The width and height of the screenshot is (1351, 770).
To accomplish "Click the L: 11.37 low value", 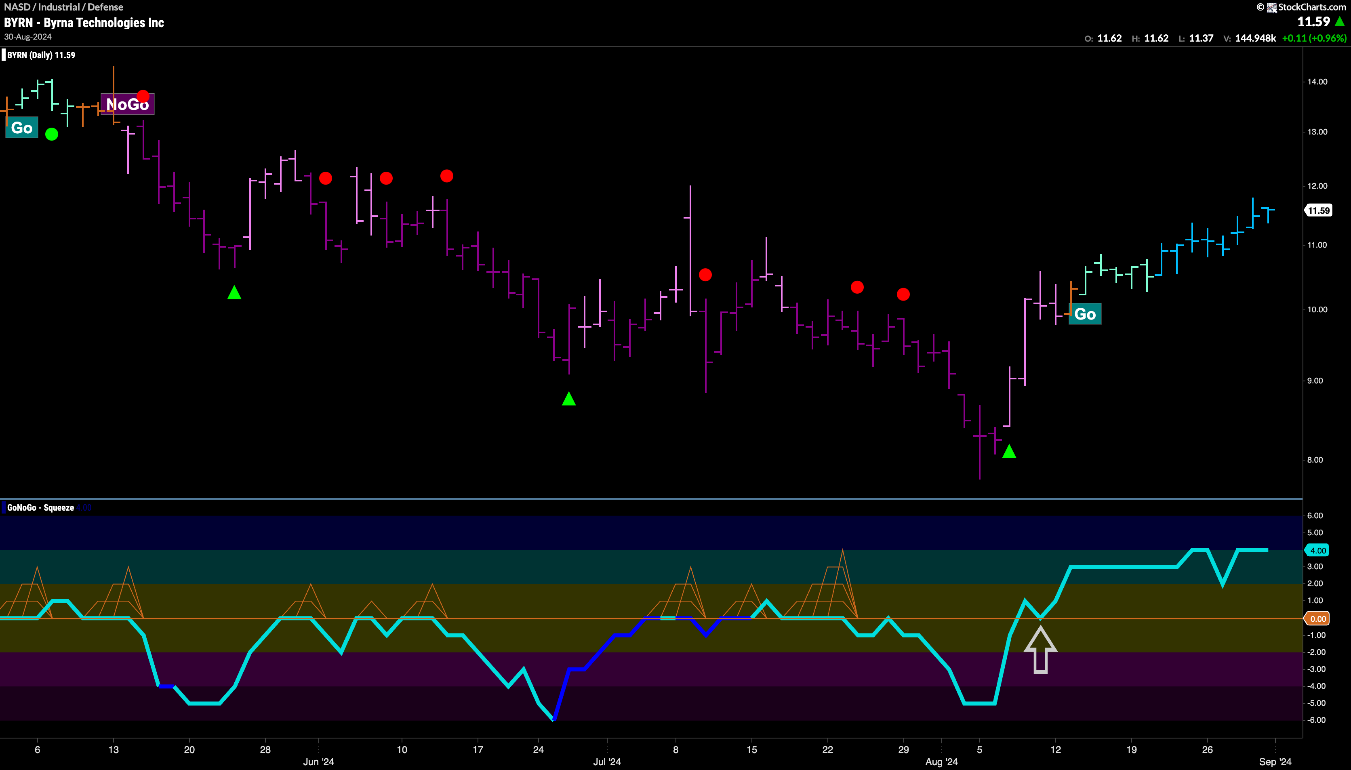I will (x=1195, y=38).
